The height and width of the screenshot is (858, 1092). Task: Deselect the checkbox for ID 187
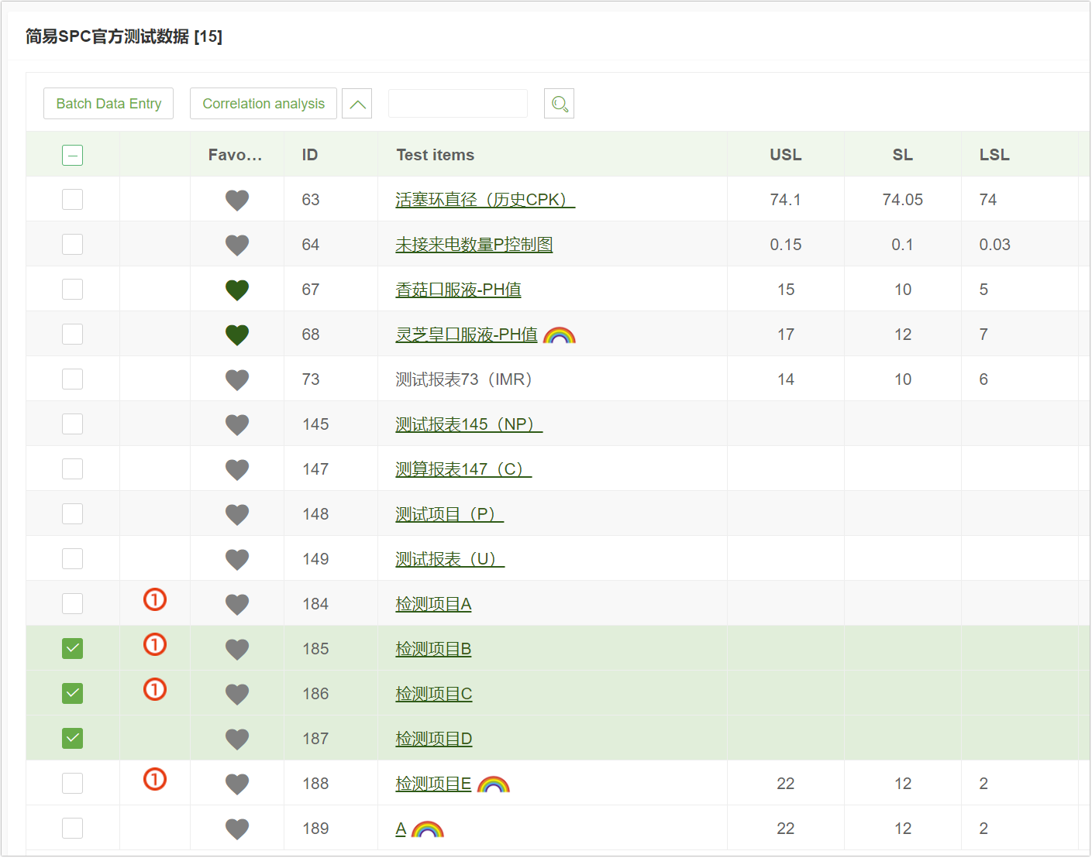point(72,739)
